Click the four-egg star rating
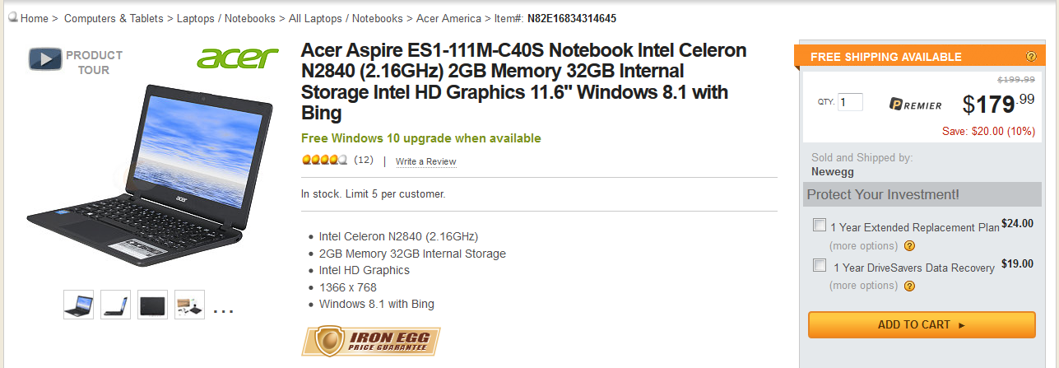 [325, 161]
